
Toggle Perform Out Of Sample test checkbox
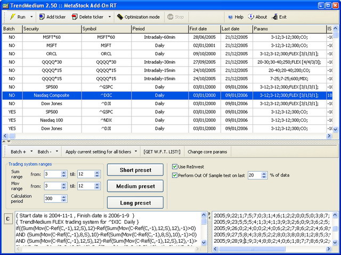174,175
